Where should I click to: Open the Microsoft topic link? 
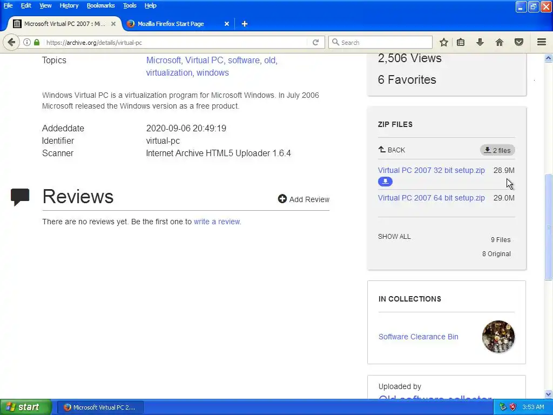(x=163, y=61)
